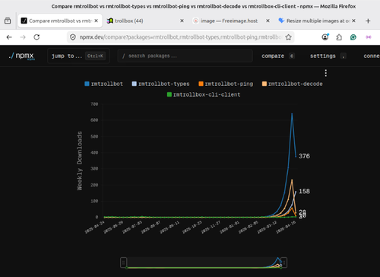Click the shield tracking protection icon
Viewport: 380px width, 277px height.
coord(73,37)
